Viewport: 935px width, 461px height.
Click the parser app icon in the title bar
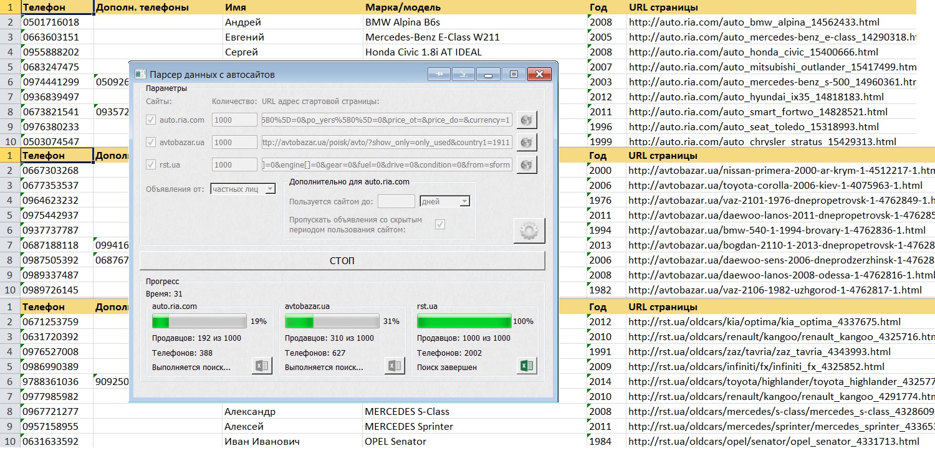pyautogui.click(x=141, y=74)
